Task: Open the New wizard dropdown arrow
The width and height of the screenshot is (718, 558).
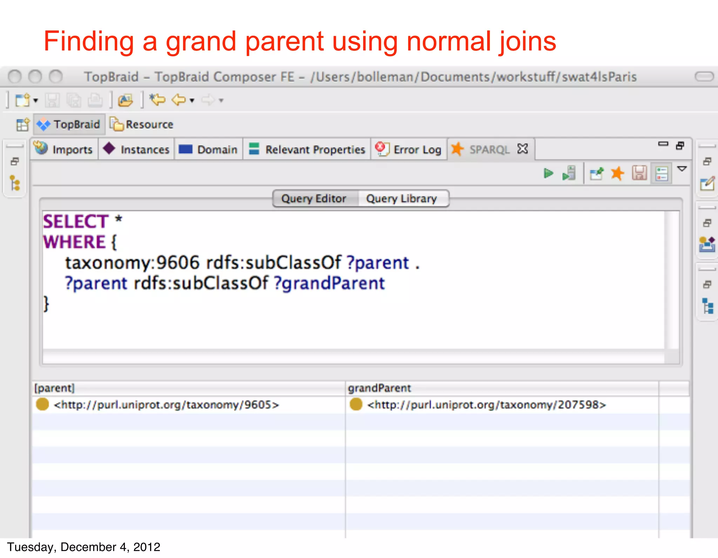Action: coord(35,101)
